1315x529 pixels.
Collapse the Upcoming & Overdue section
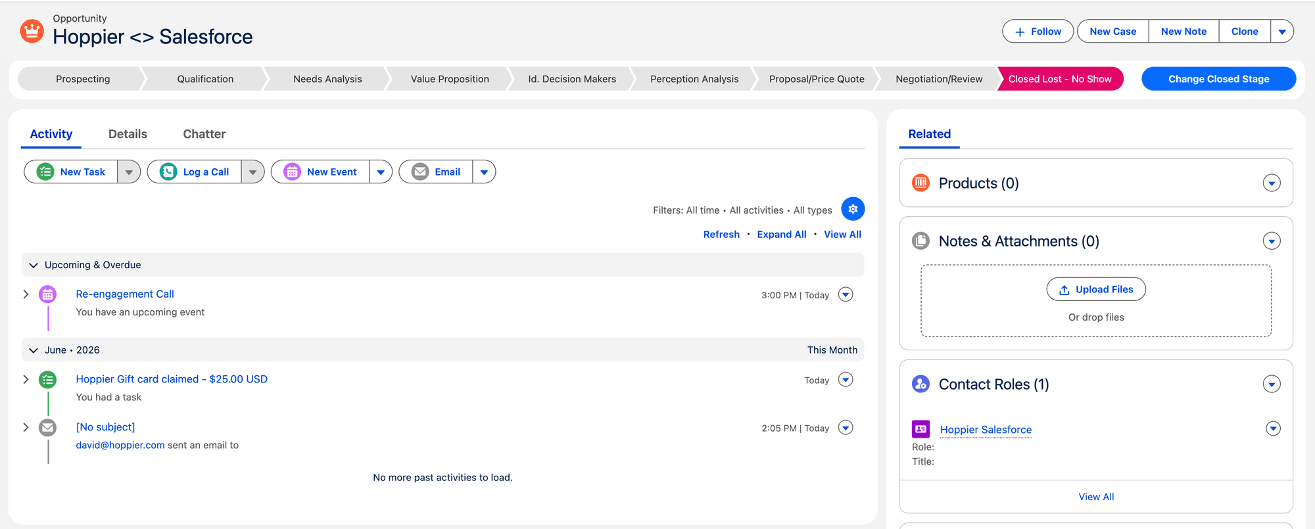[x=34, y=265]
